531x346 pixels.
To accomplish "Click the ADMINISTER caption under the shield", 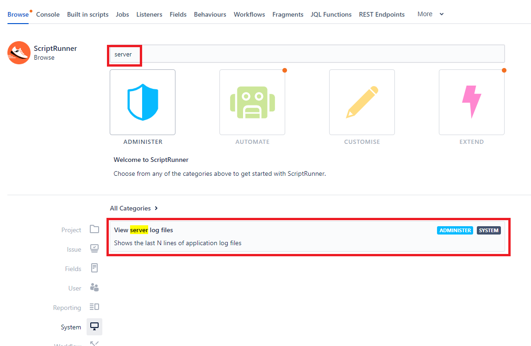I will 143,142.
